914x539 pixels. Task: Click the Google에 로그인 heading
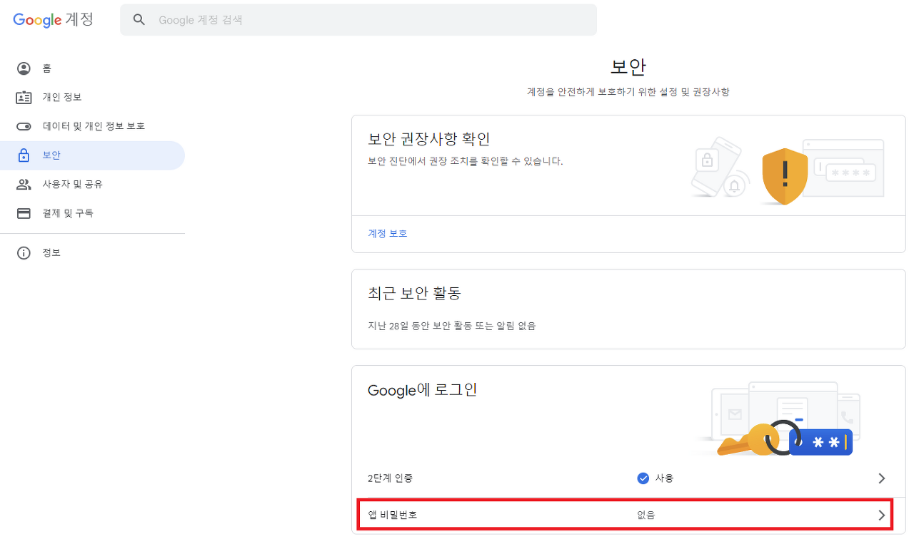(422, 391)
